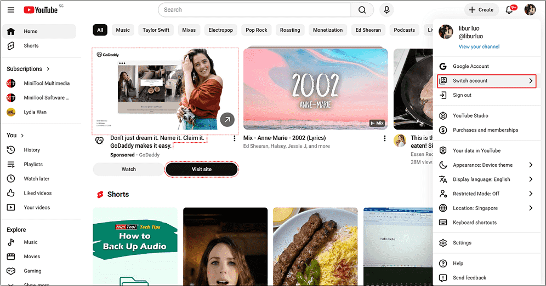Open Playlists in sidebar
Image resolution: width=546 pixels, height=286 pixels.
coord(39,165)
